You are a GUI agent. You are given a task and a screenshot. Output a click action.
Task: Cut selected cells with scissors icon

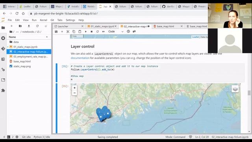tap(68, 32)
